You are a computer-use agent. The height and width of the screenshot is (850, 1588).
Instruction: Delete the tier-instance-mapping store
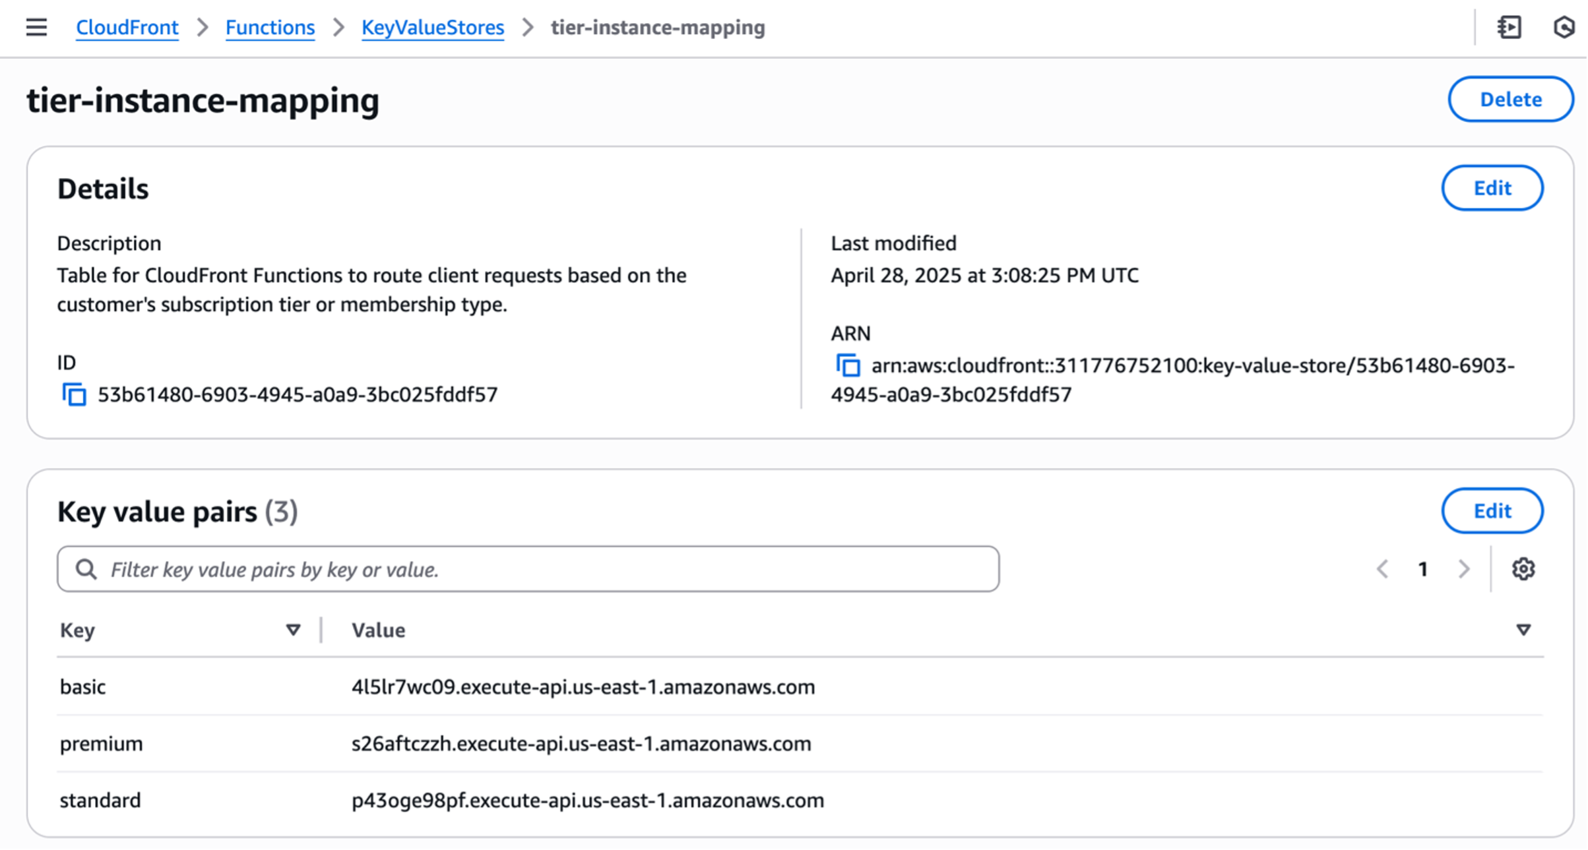(1510, 99)
